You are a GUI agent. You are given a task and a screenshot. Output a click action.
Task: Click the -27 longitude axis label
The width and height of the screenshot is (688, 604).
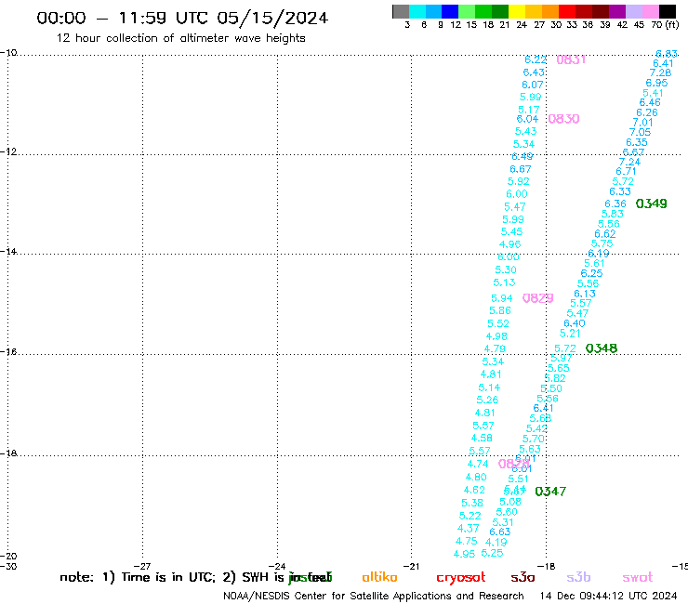pos(142,566)
